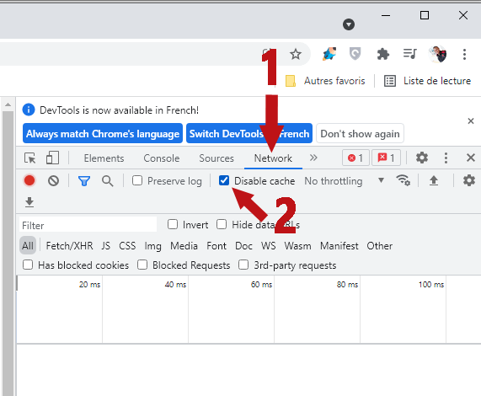The width and height of the screenshot is (481, 396).
Task: Click the issues count badge
Action: click(x=386, y=158)
